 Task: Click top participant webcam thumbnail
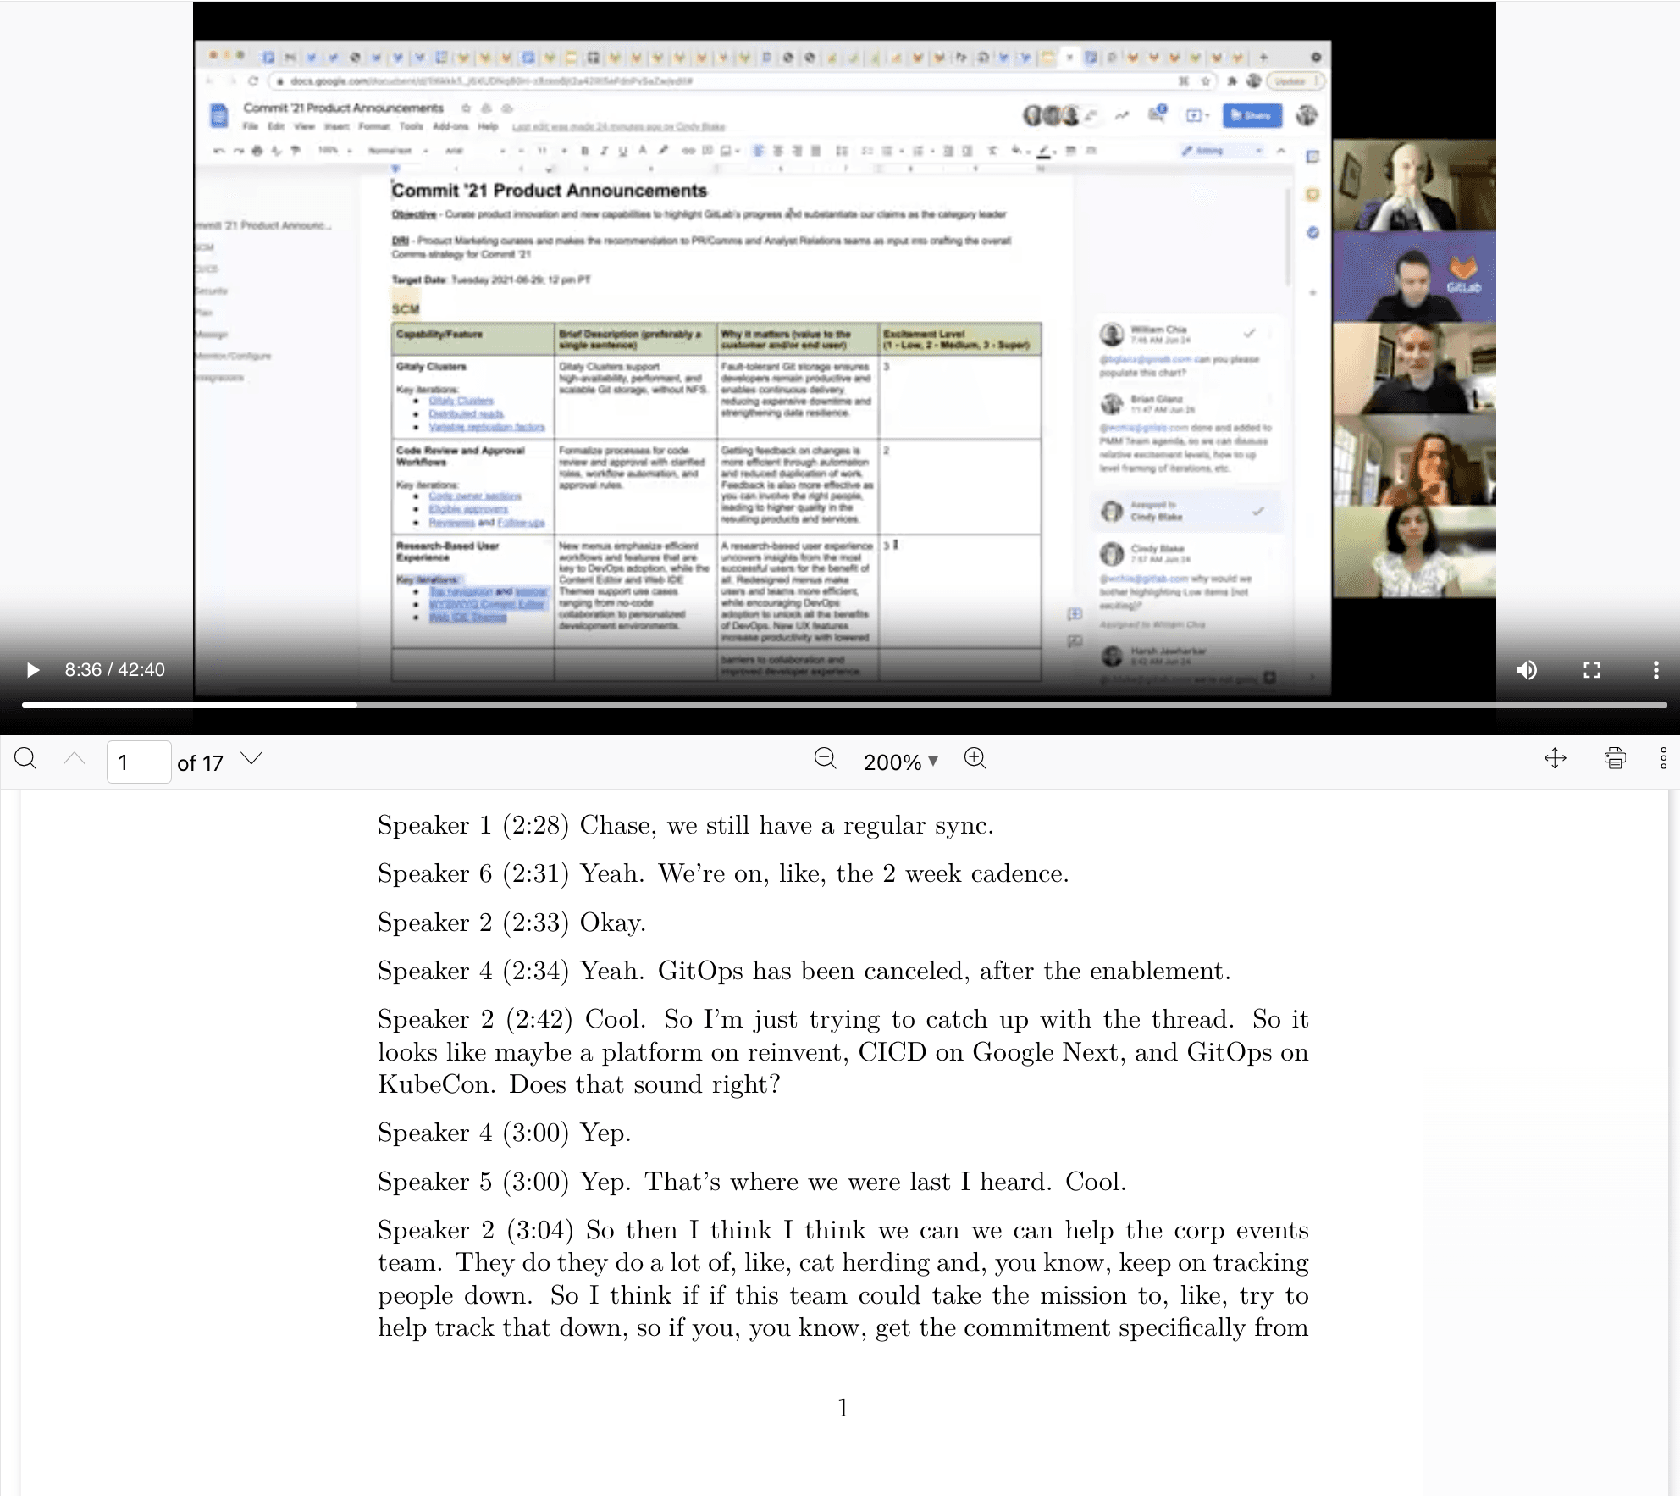1413,186
